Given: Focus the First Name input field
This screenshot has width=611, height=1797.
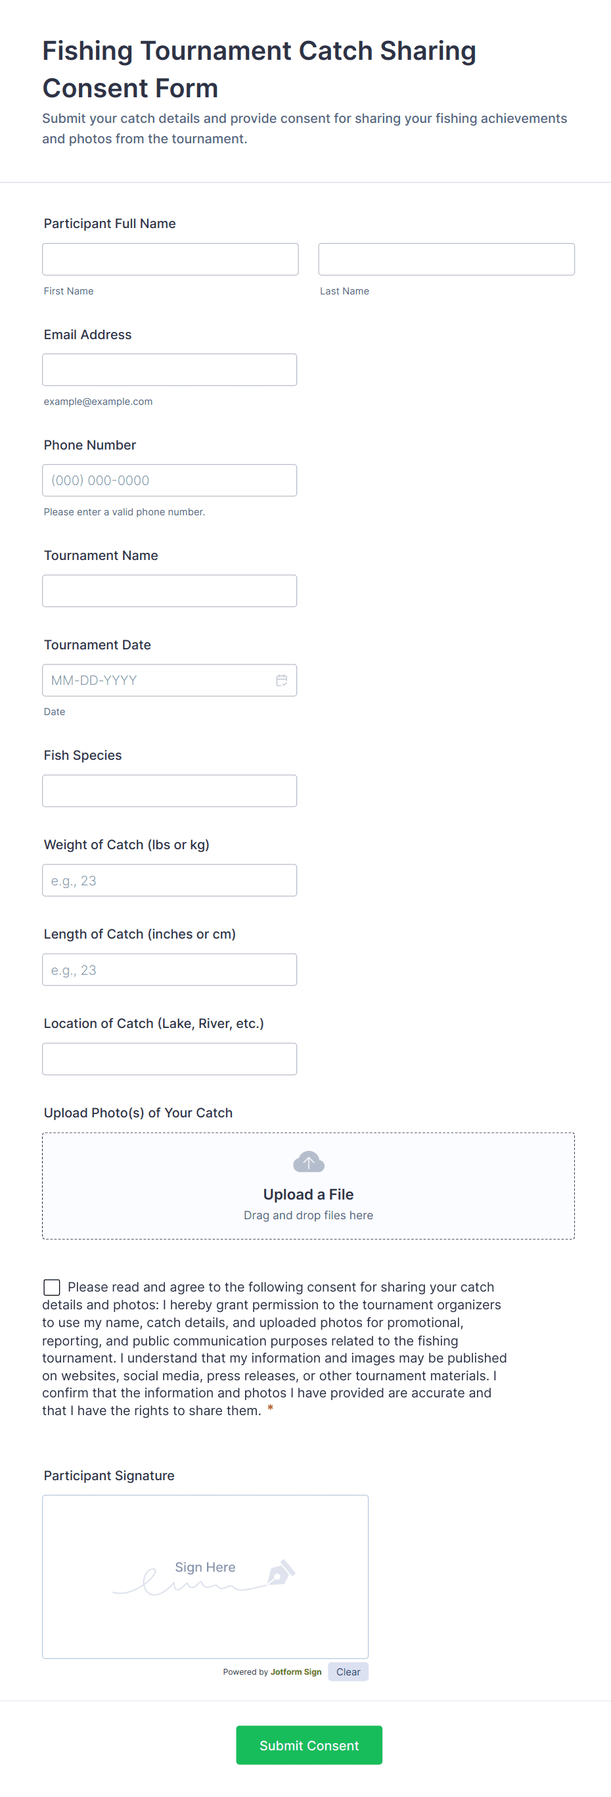Looking at the screenshot, I should coord(170,260).
